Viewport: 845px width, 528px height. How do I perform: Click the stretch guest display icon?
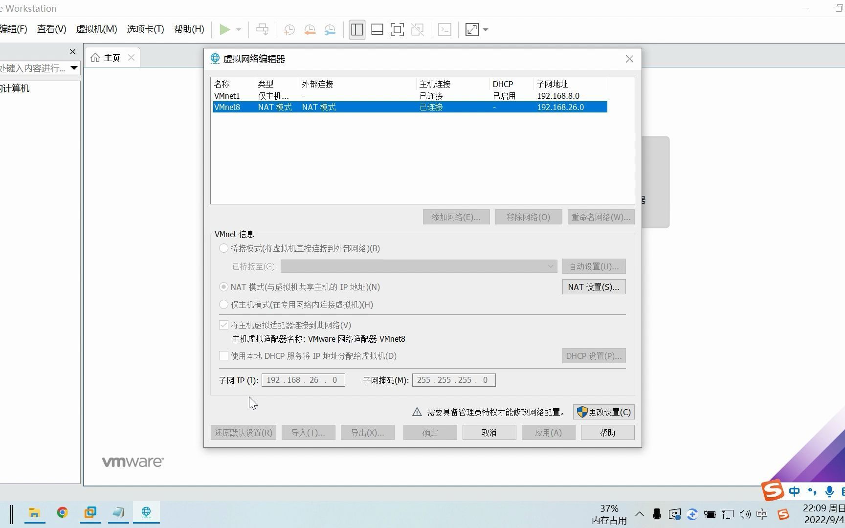472,30
